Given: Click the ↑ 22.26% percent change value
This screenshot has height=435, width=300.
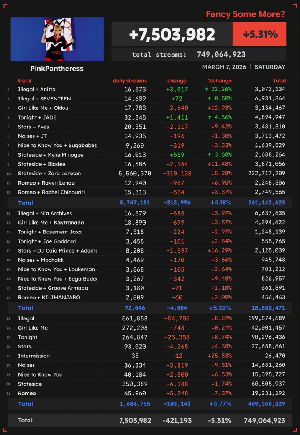Looking at the screenshot, I should click(x=217, y=89).
